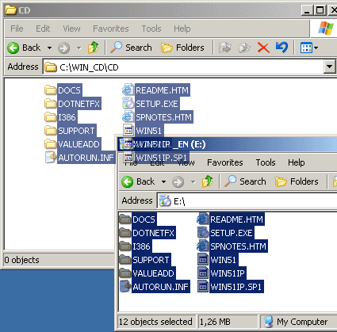Open Forward history dropdown in CD window
This screenshot has width=337, height=332.
79,48
